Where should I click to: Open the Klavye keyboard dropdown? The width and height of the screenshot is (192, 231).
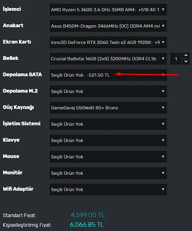(x=108, y=140)
